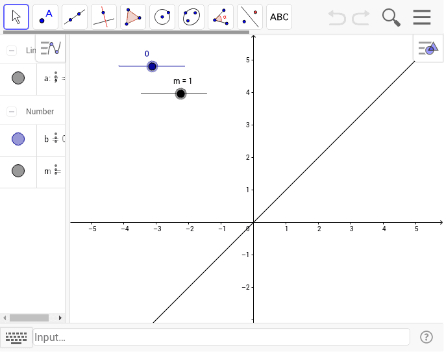444x352 pixels.
Task: Click the m = 1 slider handle
Action: (x=180, y=94)
